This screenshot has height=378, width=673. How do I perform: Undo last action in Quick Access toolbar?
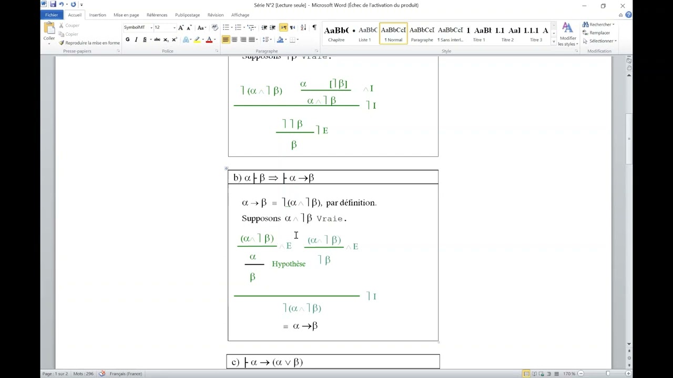click(61, 5)
